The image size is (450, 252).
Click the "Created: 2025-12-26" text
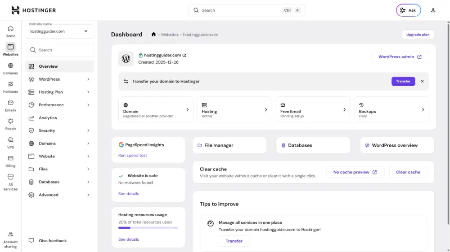pyautogui.click(x=158, y=62)
